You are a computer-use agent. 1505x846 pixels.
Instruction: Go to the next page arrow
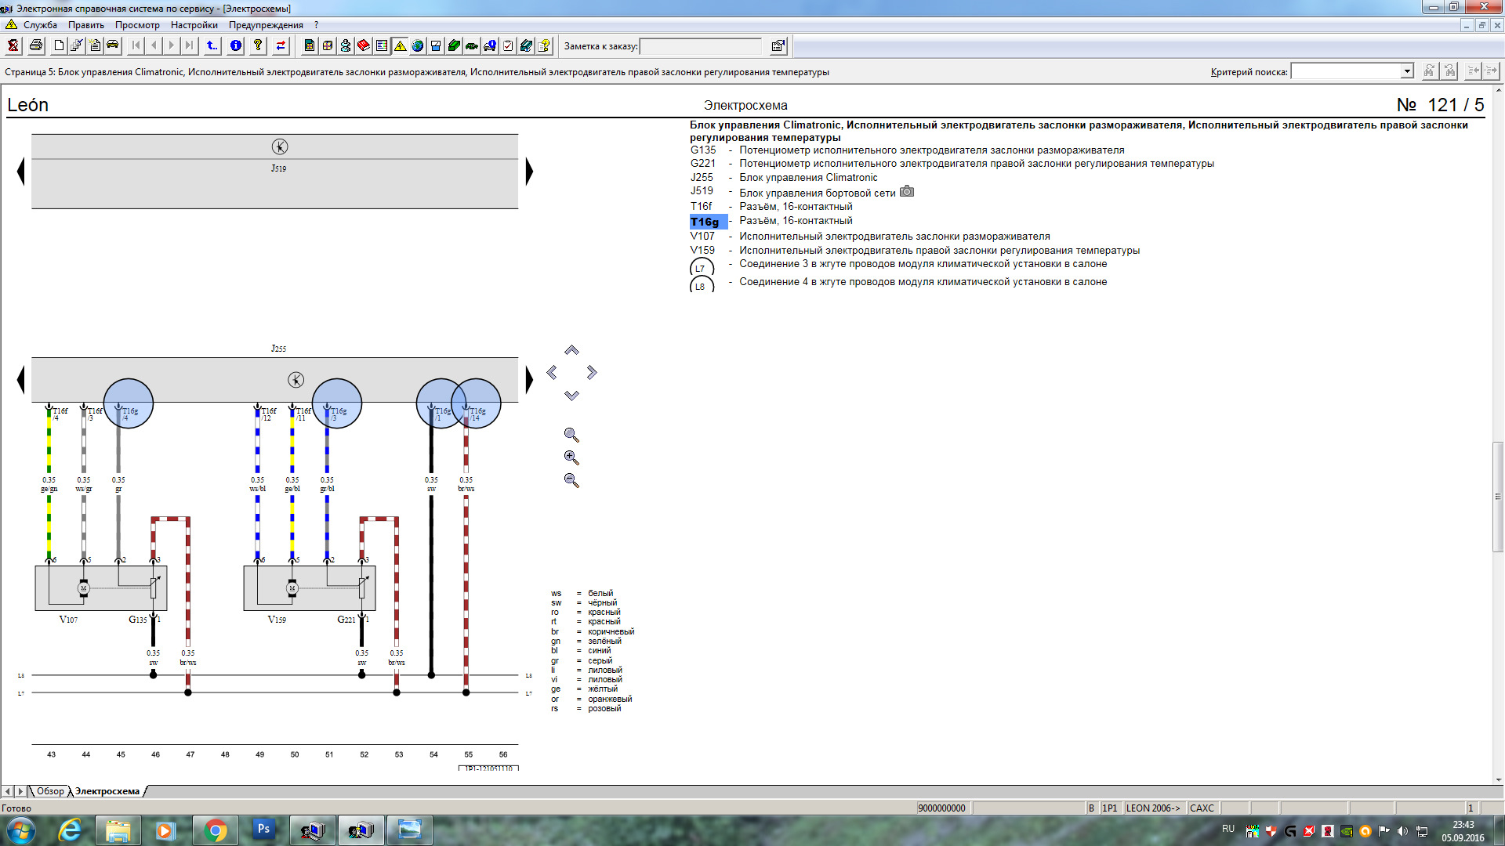pyautogui.click(x=171, y=45)
